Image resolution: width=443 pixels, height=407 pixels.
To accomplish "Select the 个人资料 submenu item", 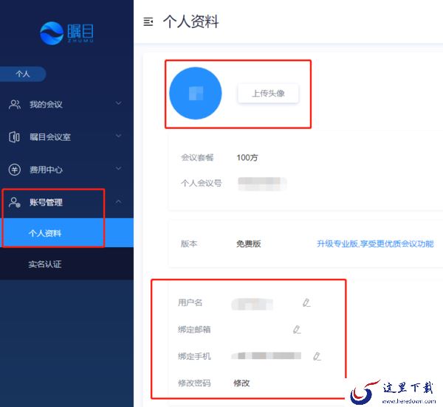I will [66, 233].
